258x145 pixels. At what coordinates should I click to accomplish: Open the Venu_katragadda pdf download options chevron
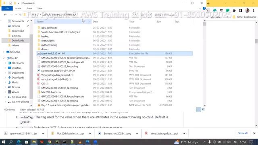pyautogui.click(x=184, y=133)
